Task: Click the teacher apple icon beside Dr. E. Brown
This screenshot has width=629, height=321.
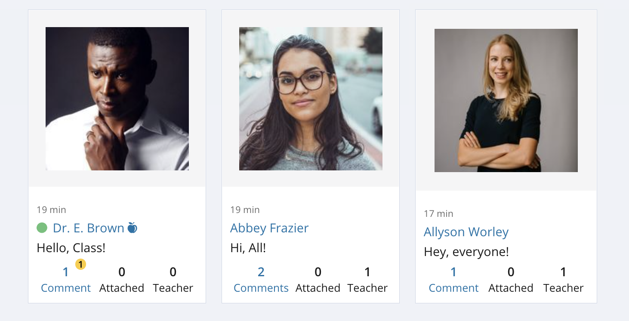Action: pos(132,228)
